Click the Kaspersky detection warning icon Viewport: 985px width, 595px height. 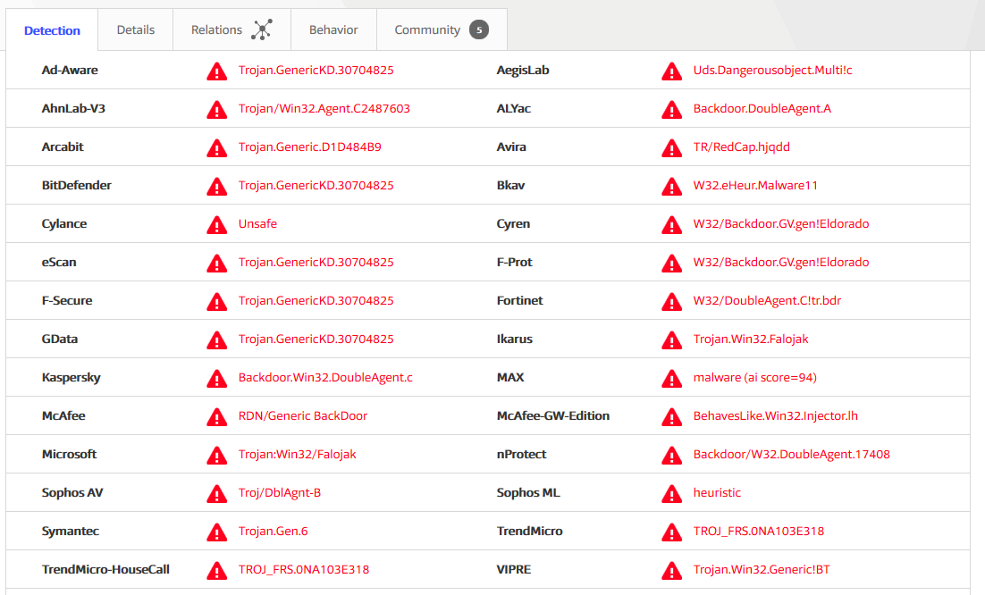click(216, 378)
